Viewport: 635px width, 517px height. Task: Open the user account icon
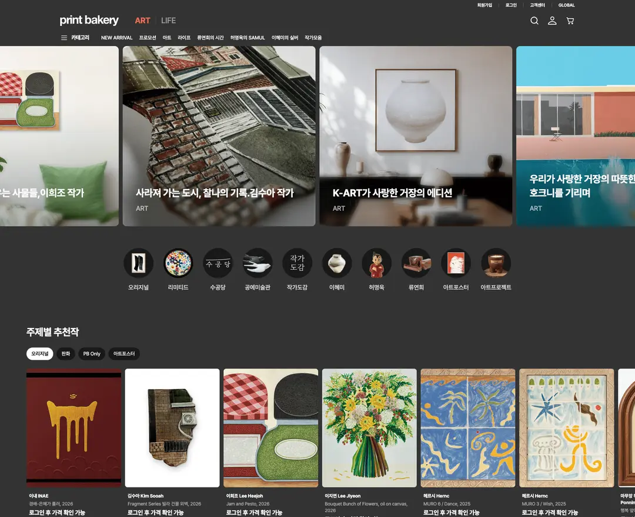[x=552, y=21]
